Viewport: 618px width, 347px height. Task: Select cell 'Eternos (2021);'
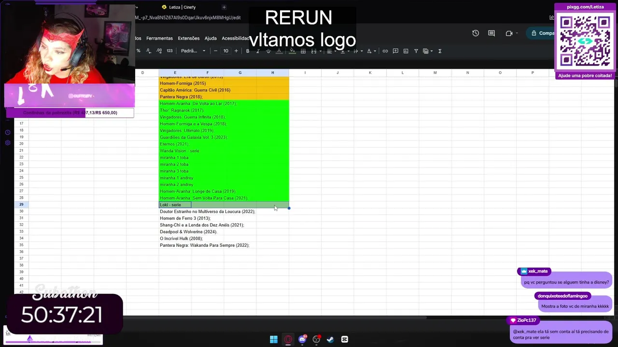tap(174, 144)
